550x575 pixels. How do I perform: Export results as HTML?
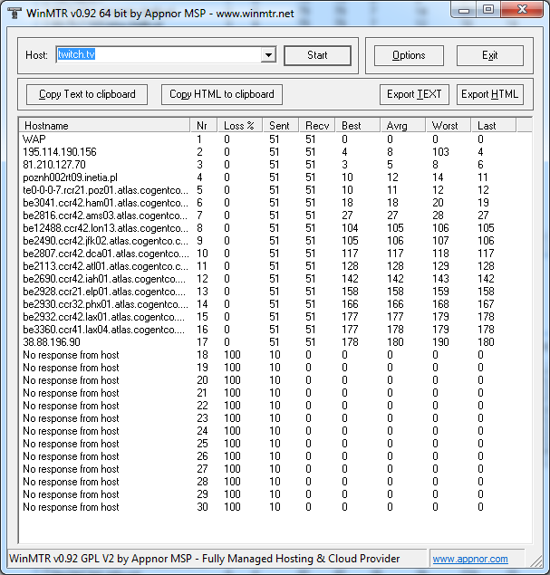point(489,94)
